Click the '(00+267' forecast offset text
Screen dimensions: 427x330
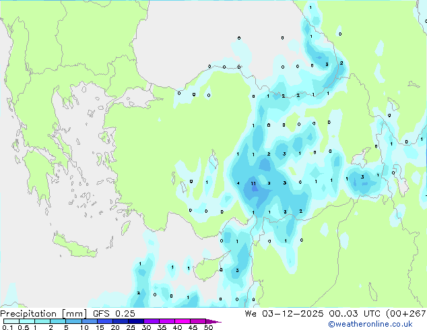click(x=406, y=314)
